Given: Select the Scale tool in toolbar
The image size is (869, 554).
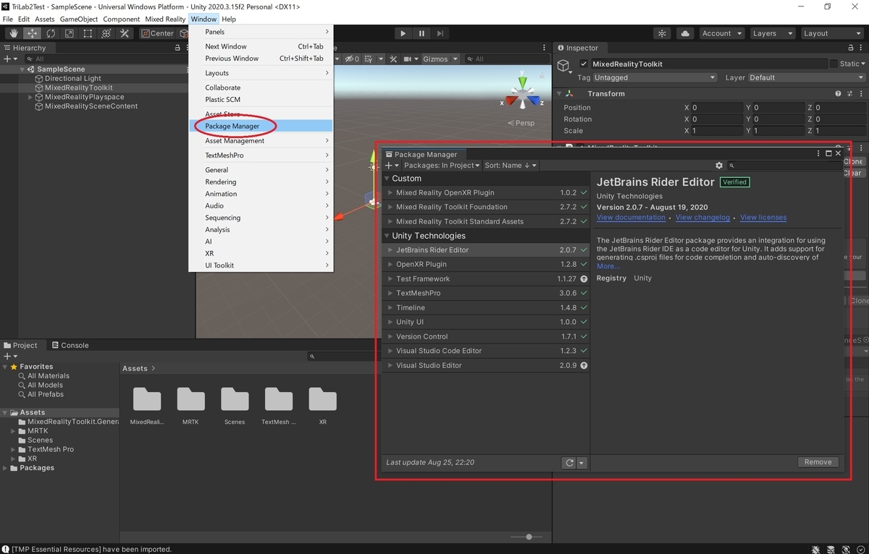Looking at the screenshot, I should tap(70, 33).
